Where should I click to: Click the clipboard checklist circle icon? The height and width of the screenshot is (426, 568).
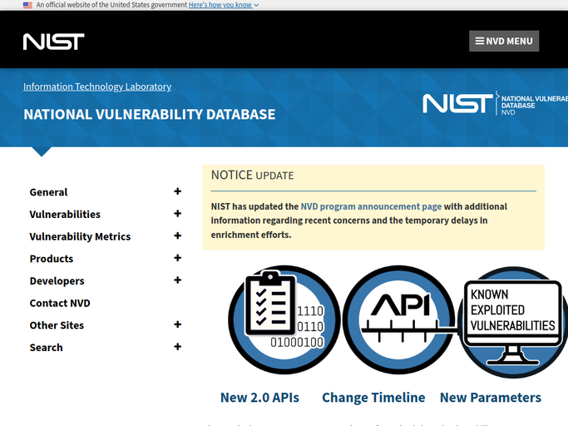coord(284,319)
